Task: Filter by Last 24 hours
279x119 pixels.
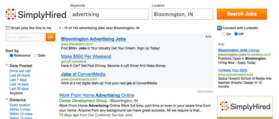Action: coord(19,75)
